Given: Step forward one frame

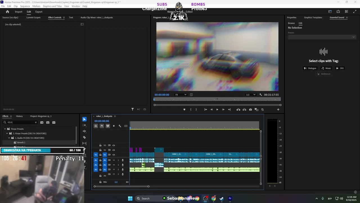Looking at the screenshot, I should coord(223,109).
